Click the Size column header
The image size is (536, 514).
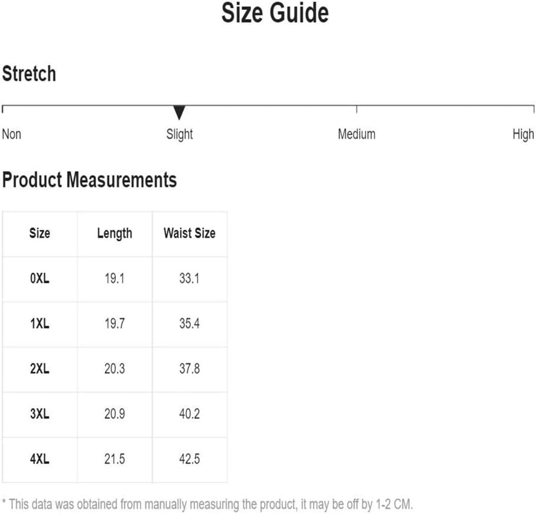click(x=40, y=234)
